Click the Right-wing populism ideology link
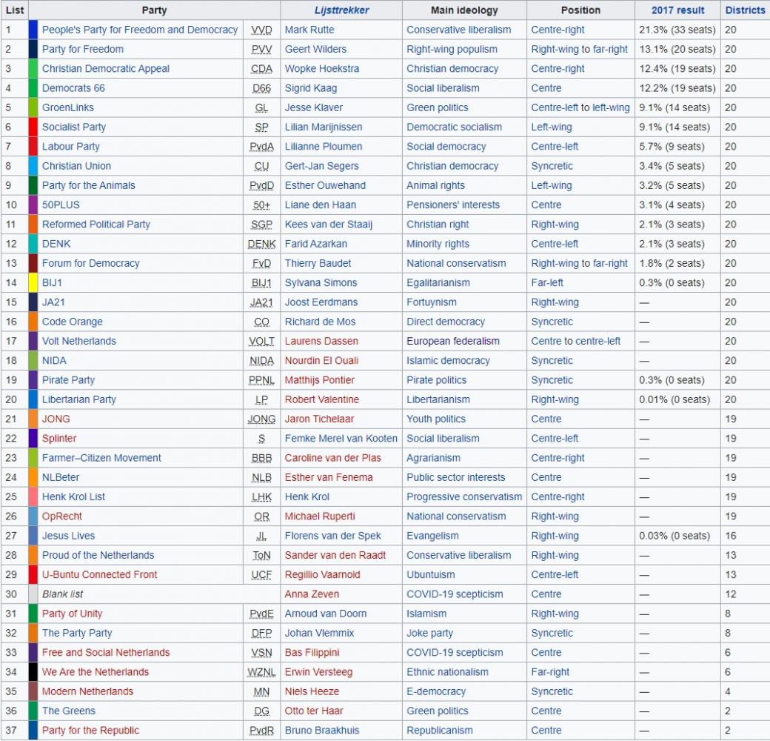This screenshot has height=741, width=770. 452,50
